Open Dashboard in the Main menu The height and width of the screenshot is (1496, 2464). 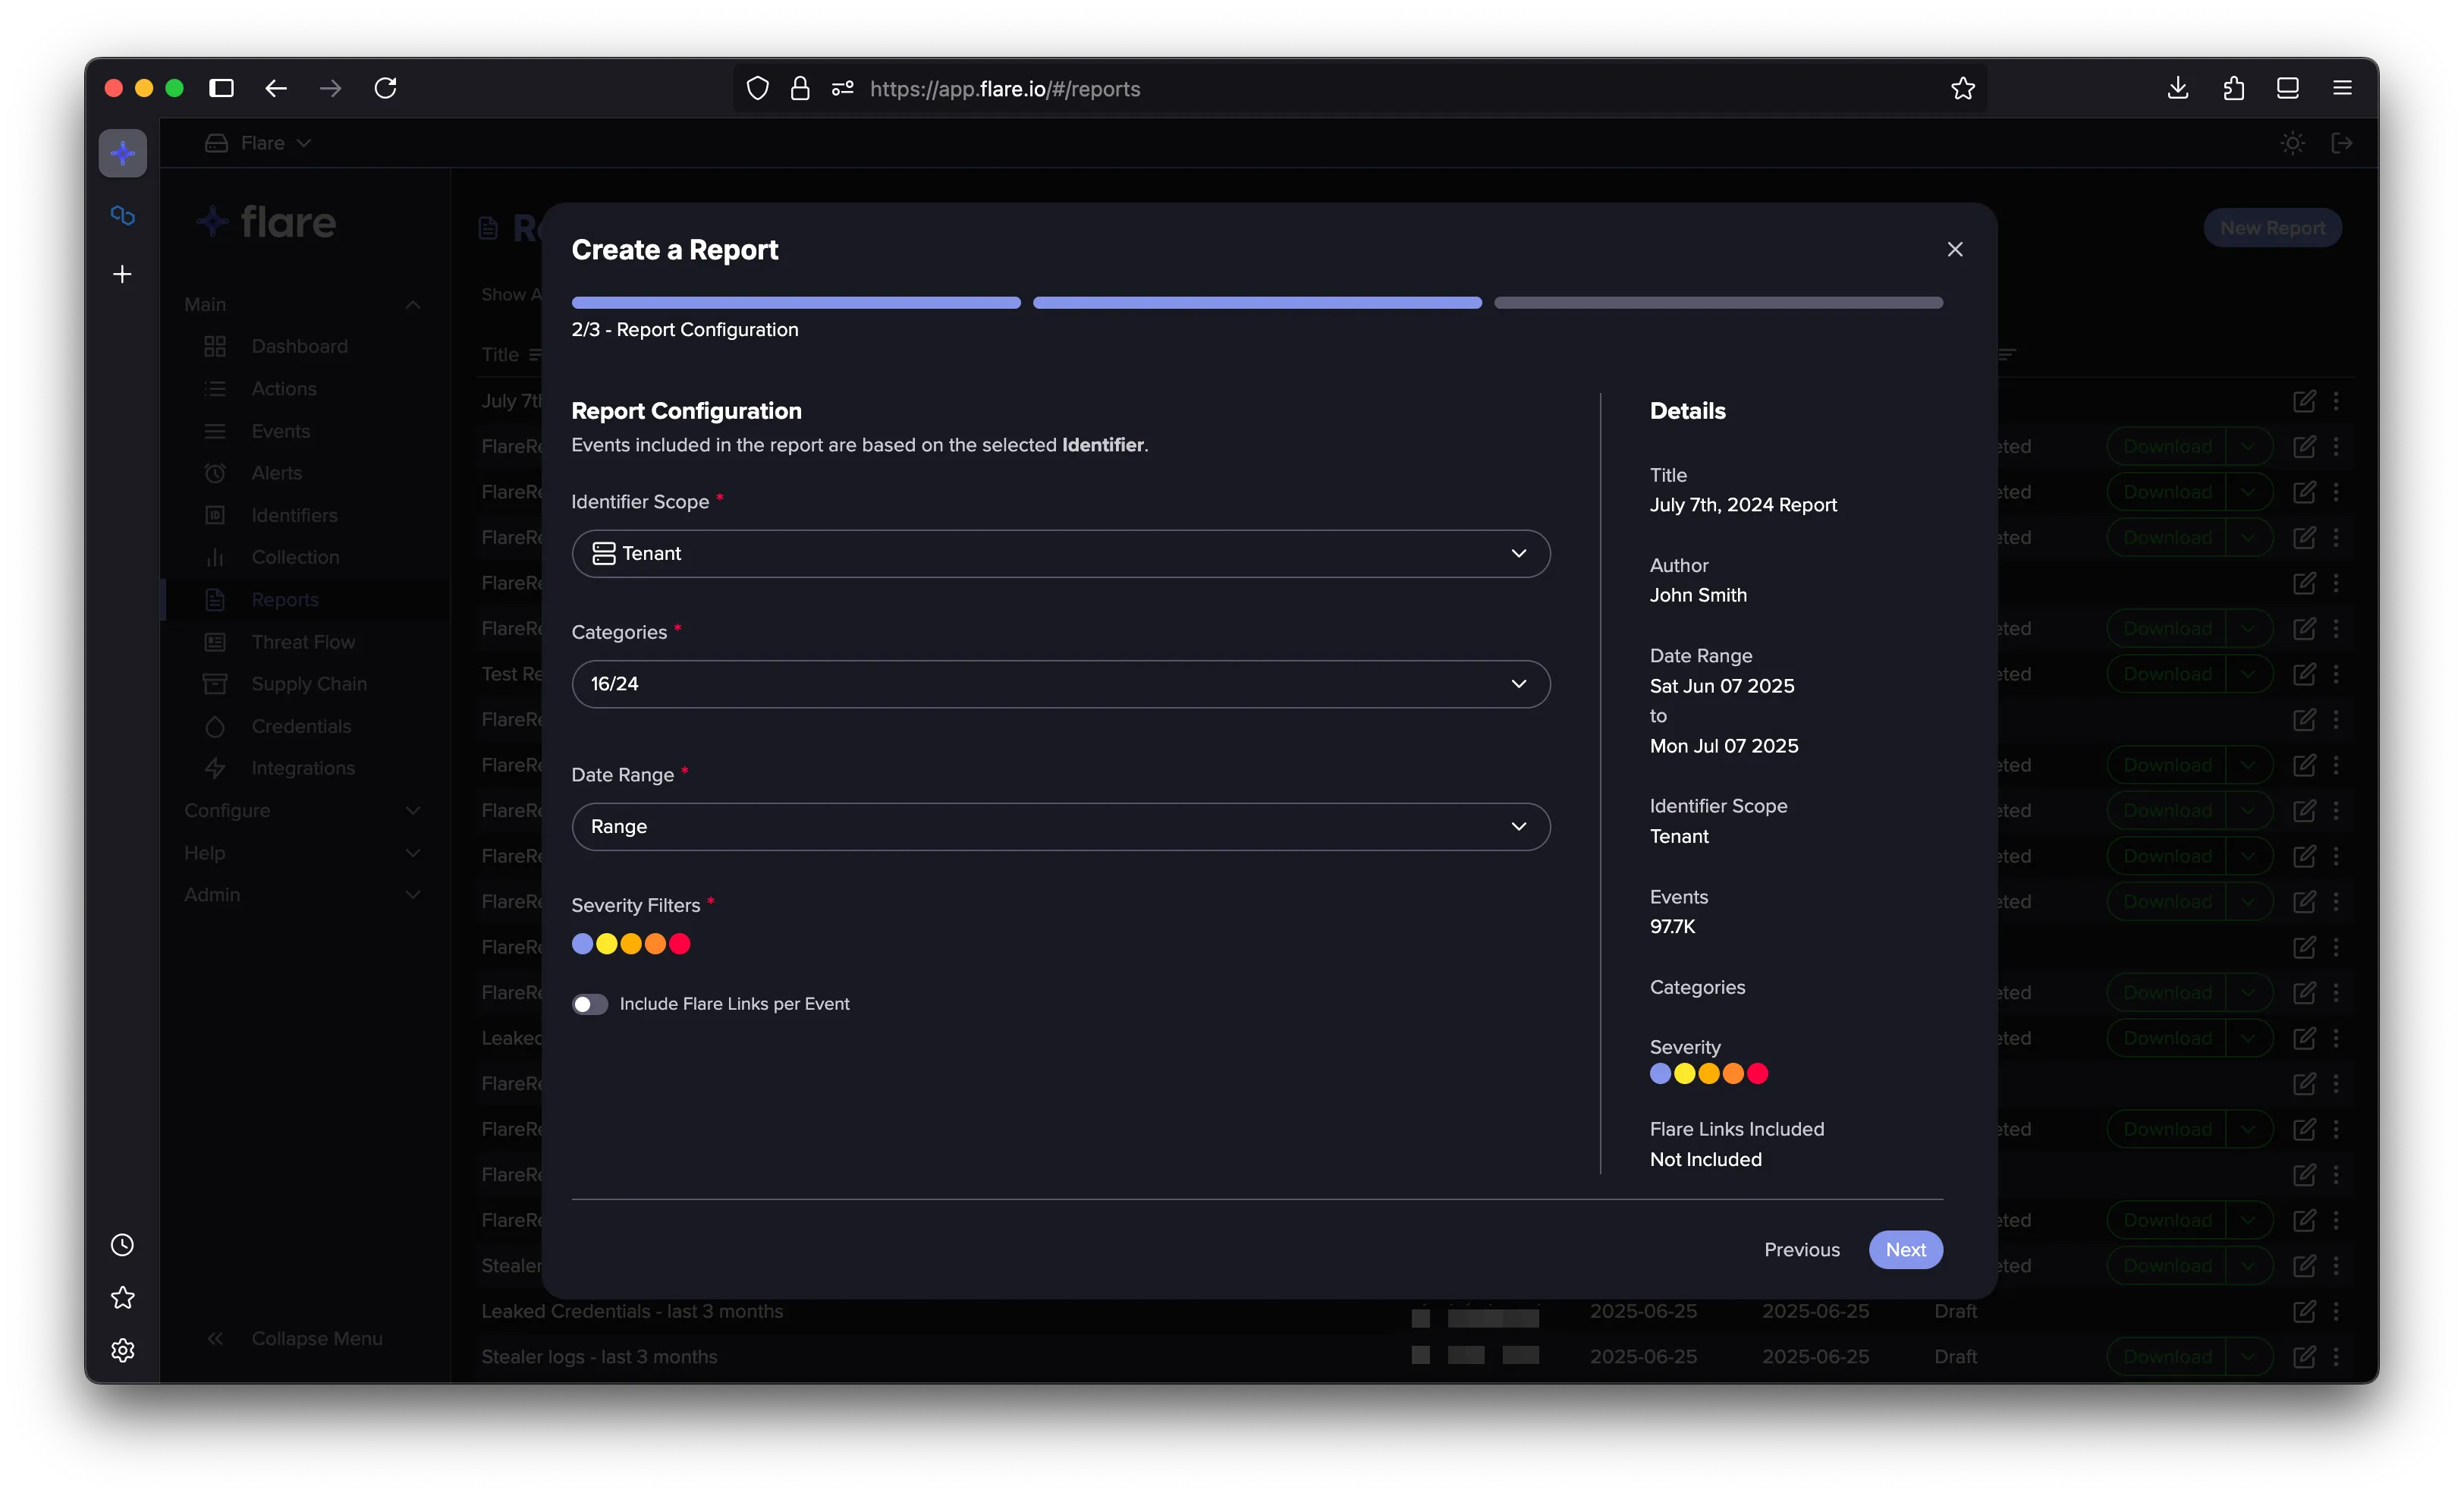299,346
